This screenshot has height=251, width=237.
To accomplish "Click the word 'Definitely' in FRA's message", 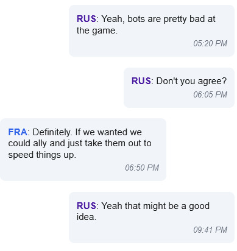I will pyautogui.click(x=52, y=132).
